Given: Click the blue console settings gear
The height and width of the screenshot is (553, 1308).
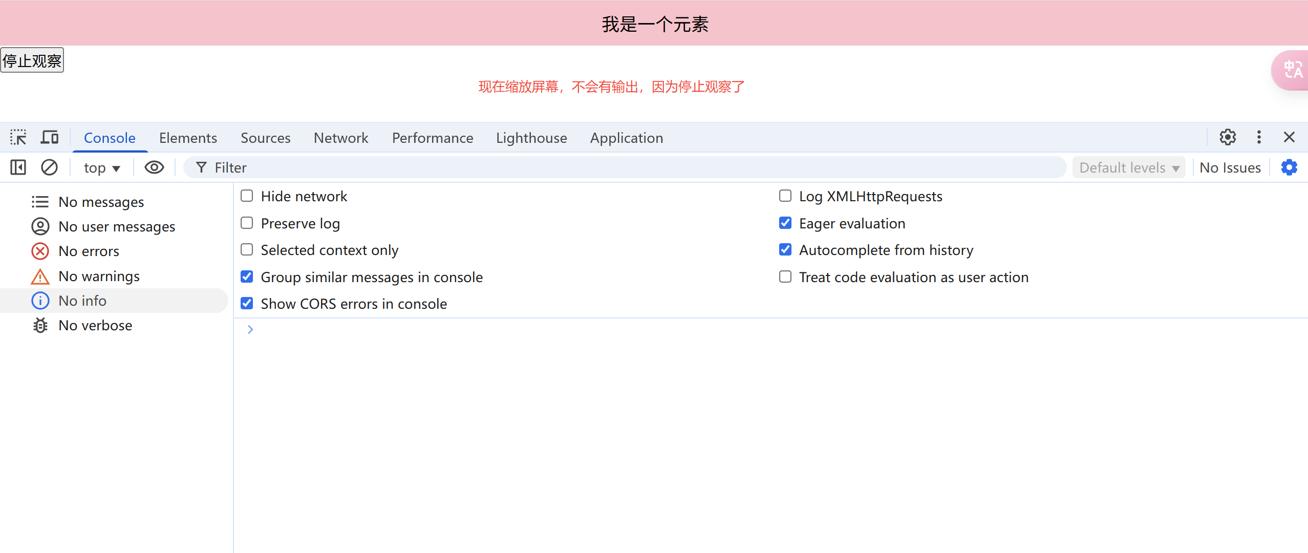Looking at the screenshot, I should tap(1289, 167).
